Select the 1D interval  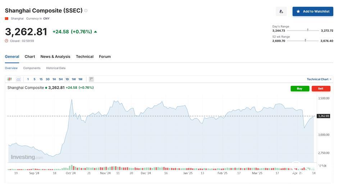click(67, 79)
